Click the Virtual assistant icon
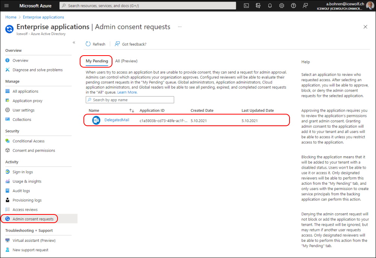The image size is (376, 258). pyautogui.click(x=8, y=240)
